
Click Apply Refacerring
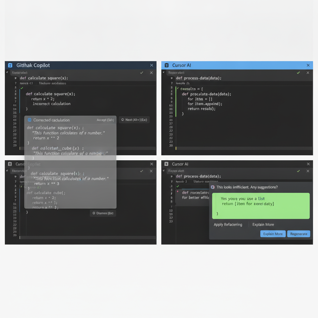click(228, 225)
